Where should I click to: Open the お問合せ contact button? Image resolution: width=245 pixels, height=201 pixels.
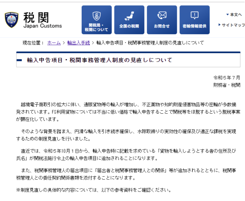(x=162, y=20)
